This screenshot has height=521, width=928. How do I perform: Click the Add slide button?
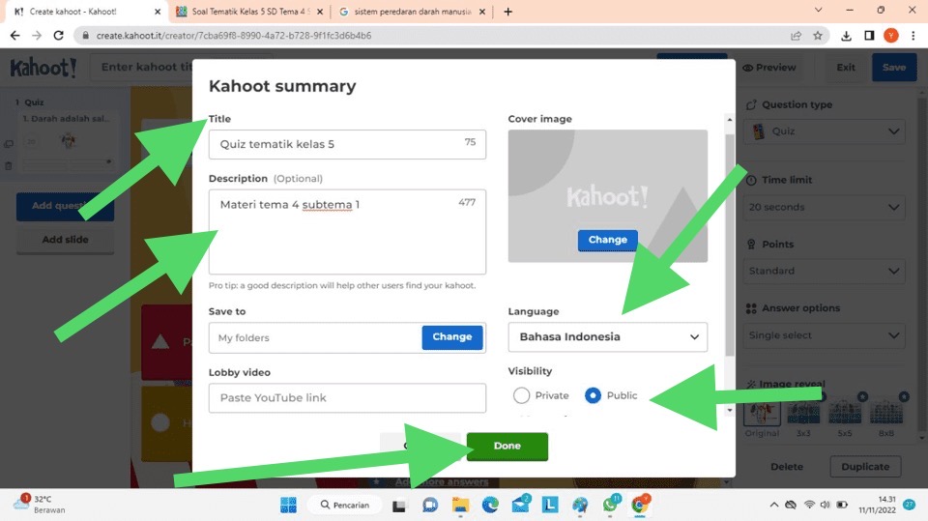(x=65, y=240)
